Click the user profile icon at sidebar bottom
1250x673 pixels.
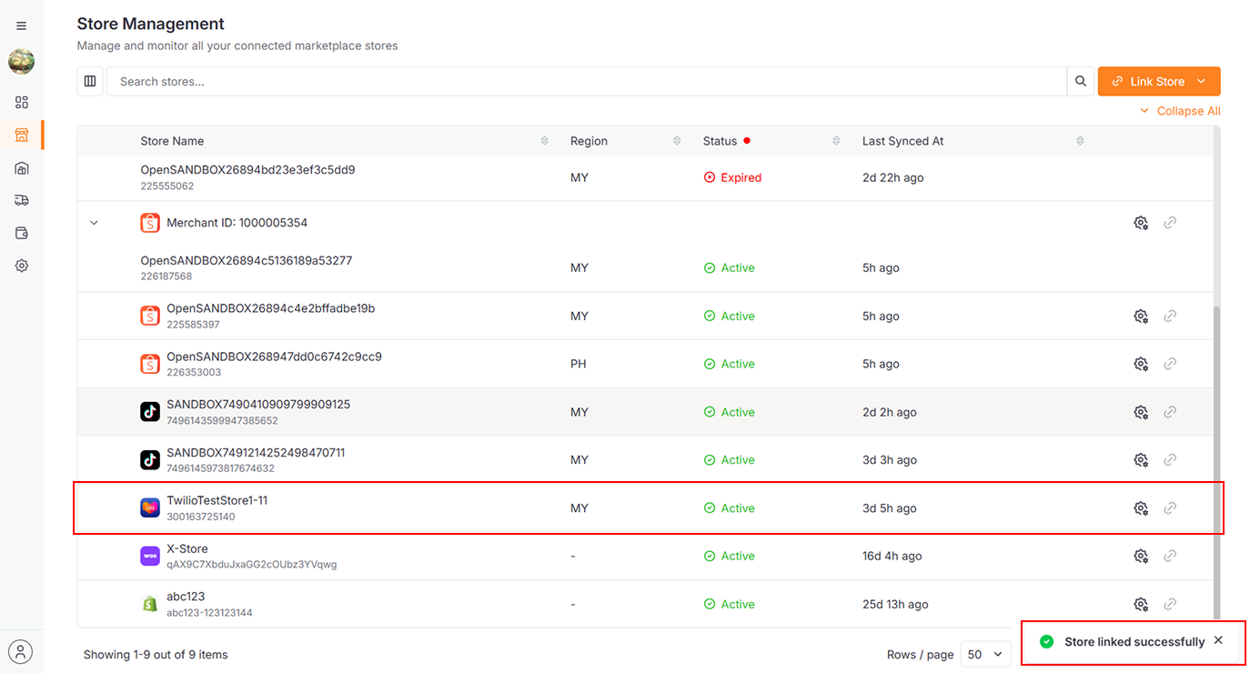point(21,651)
